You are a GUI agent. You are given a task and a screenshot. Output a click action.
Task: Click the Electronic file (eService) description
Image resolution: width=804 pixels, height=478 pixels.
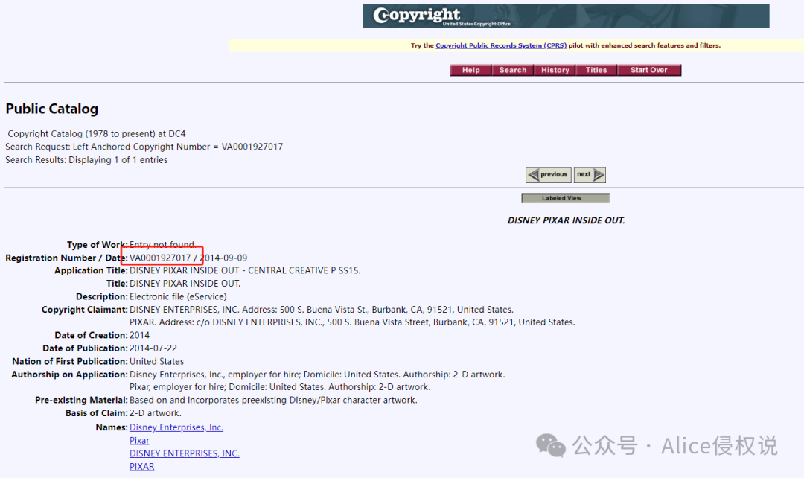pyautogui.click(x=178, y=296)
